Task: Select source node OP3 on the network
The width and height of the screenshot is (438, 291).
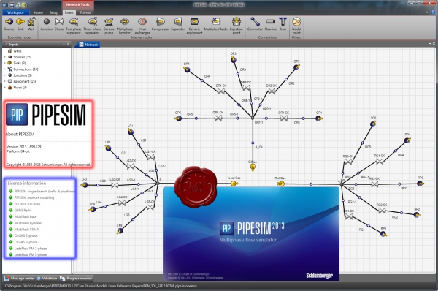Action: point(234,59)
